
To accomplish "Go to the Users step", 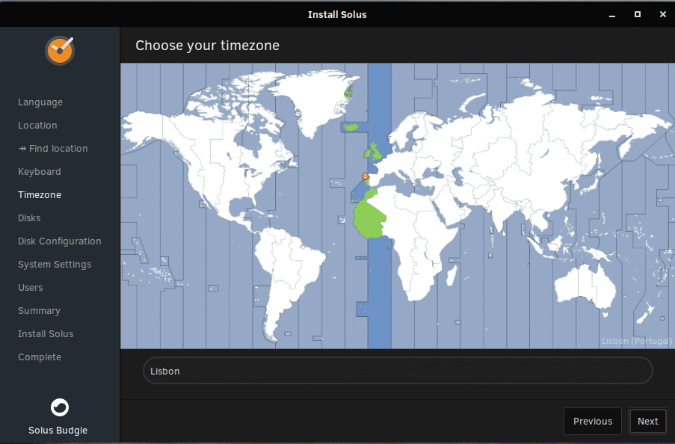I will click(31, 287).
